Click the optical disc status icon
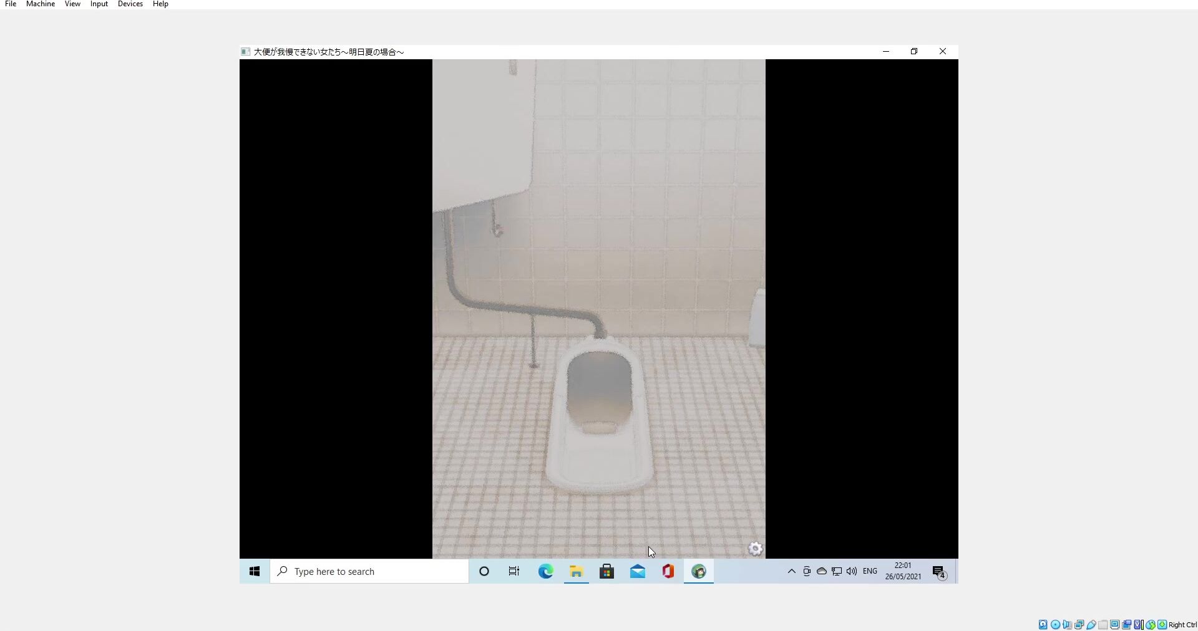 [1055, 625]
